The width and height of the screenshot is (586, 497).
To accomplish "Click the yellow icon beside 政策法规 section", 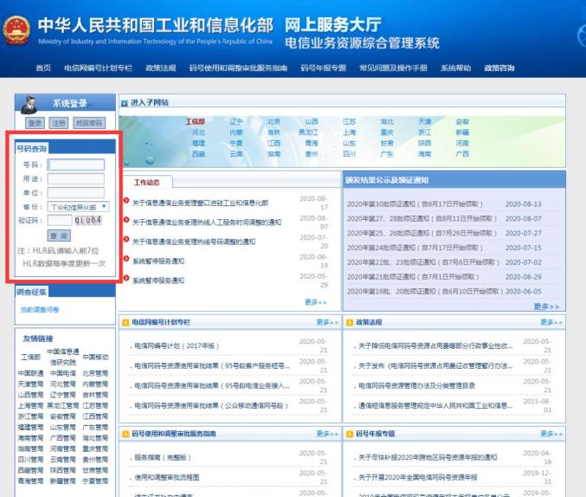I will (350, 322).
